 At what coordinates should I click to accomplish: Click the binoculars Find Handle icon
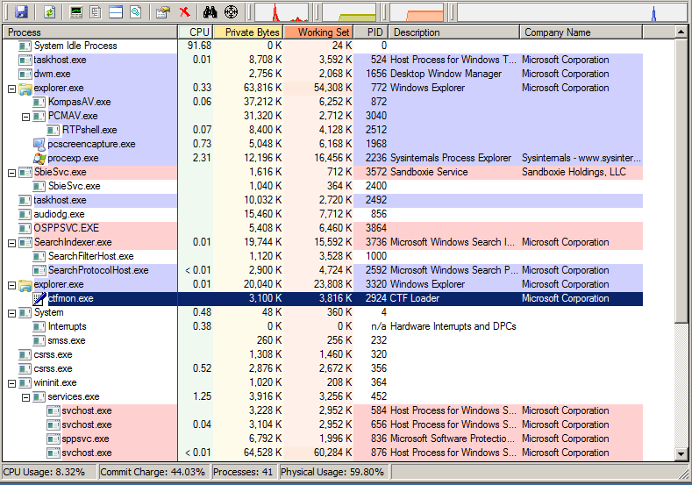pos(210,12)
